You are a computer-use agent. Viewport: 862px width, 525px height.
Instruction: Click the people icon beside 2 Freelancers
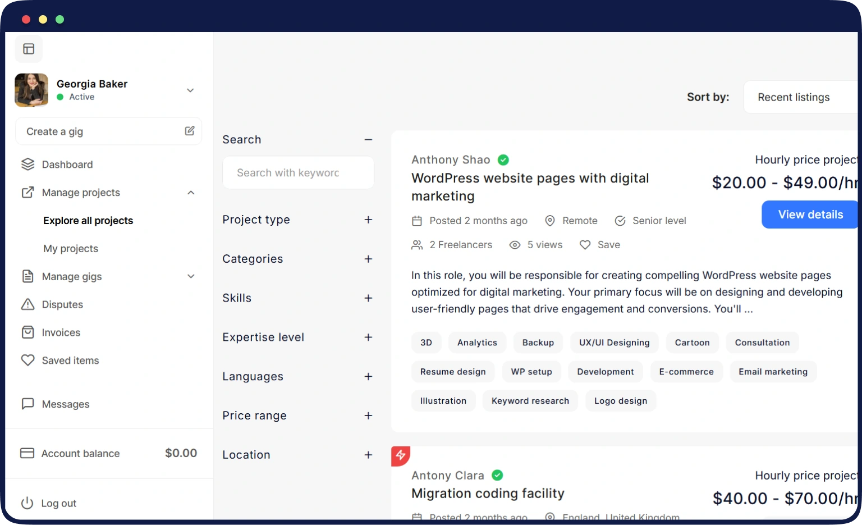417,245
